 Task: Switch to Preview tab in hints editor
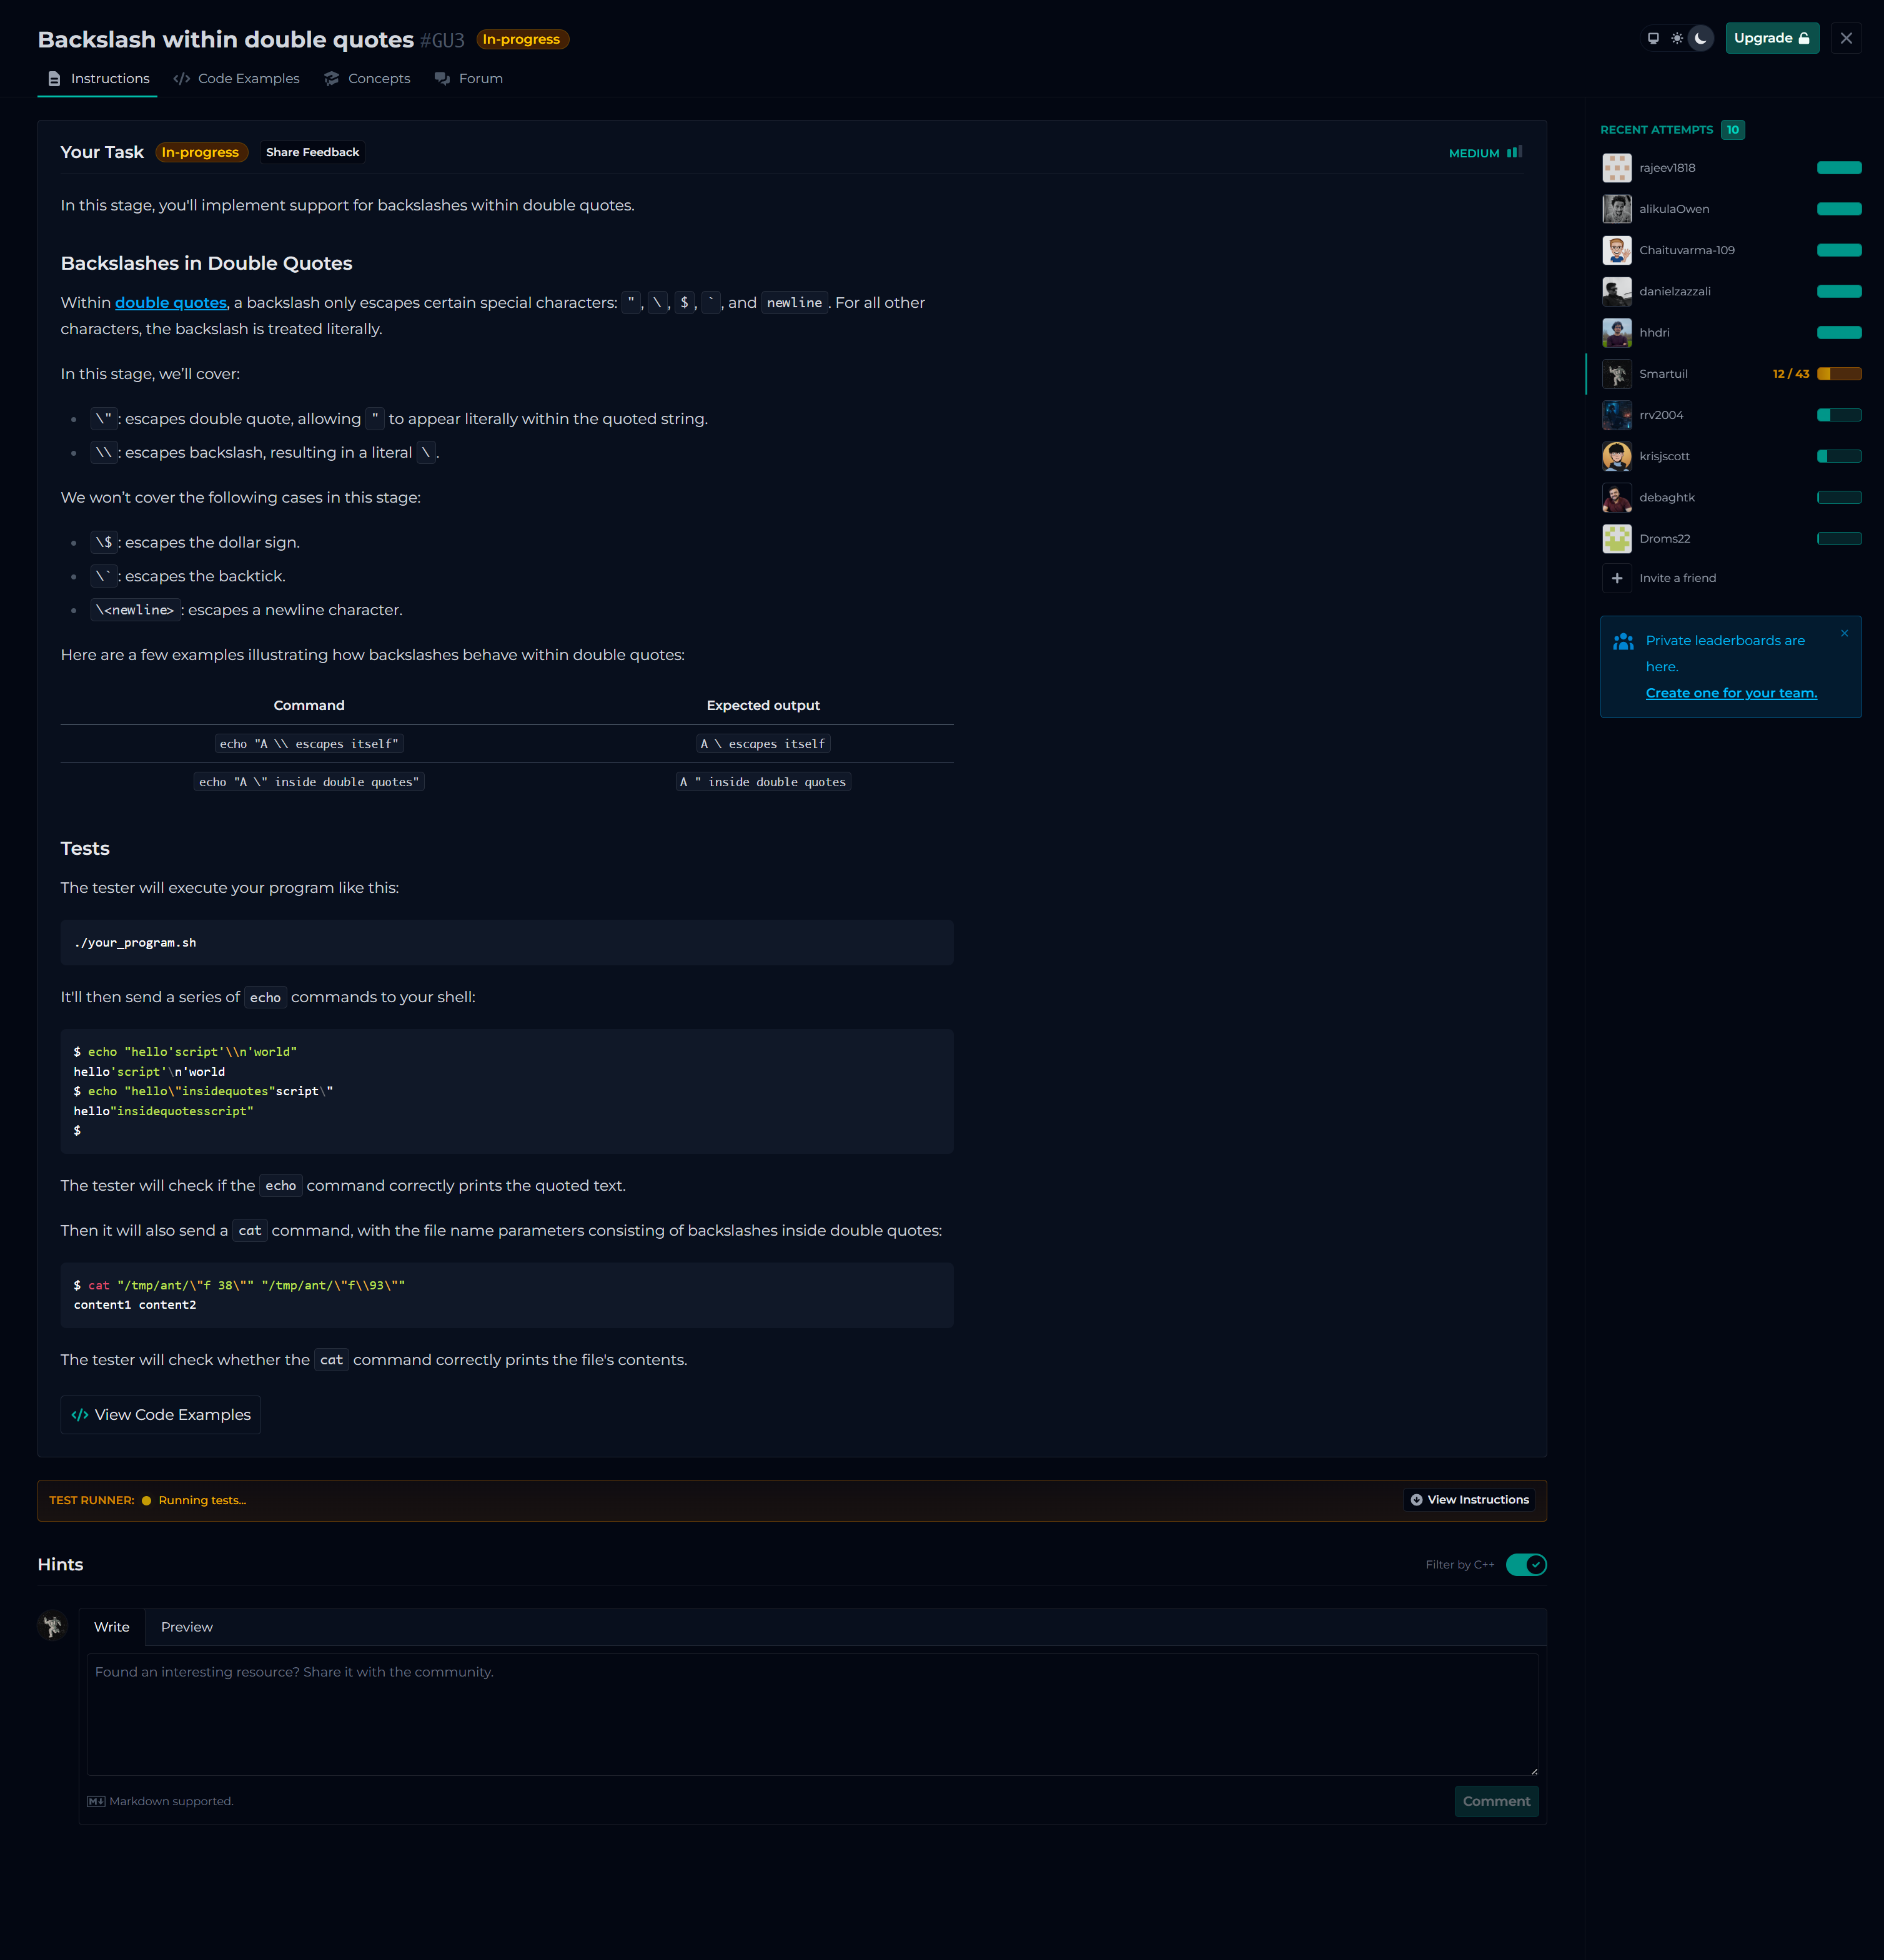[x=186, y=1627]
